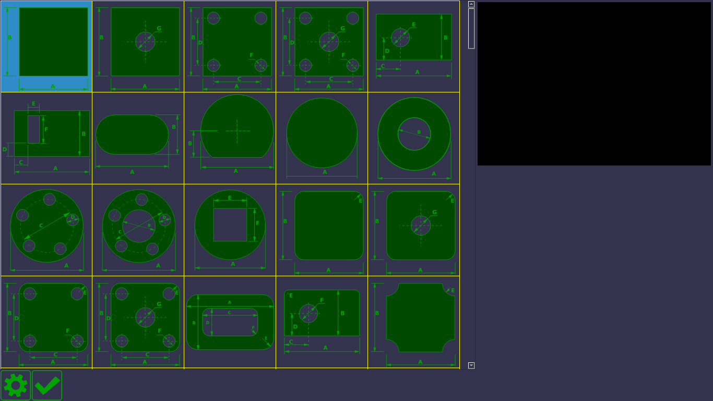Select rectangle with four corner holes
Viewport: 713px width, 401px height.
230,46
